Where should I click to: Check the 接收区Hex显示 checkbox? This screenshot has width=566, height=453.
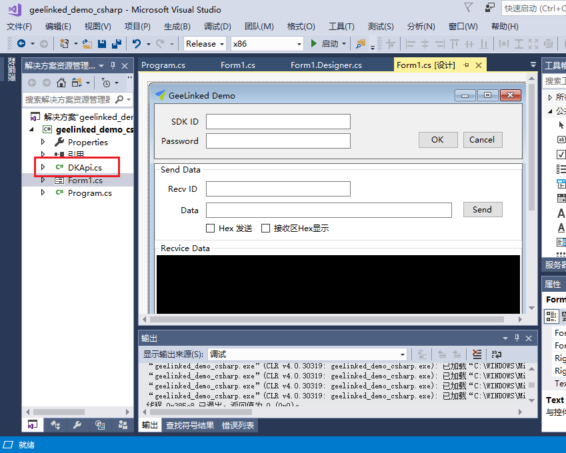click(266, 228)
